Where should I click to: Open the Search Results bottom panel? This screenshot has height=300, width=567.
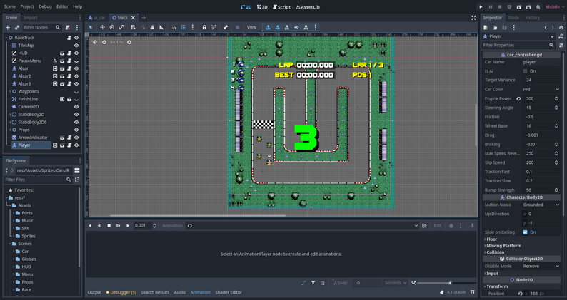point(155,292)
